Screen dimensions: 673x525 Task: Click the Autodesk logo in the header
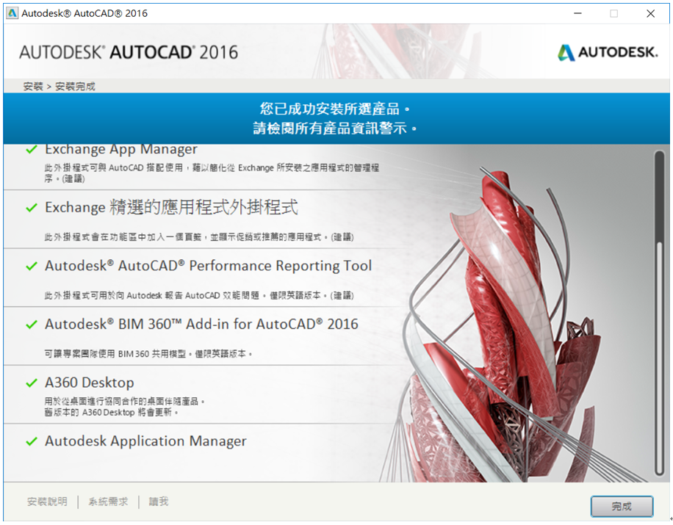click(608, 52)
